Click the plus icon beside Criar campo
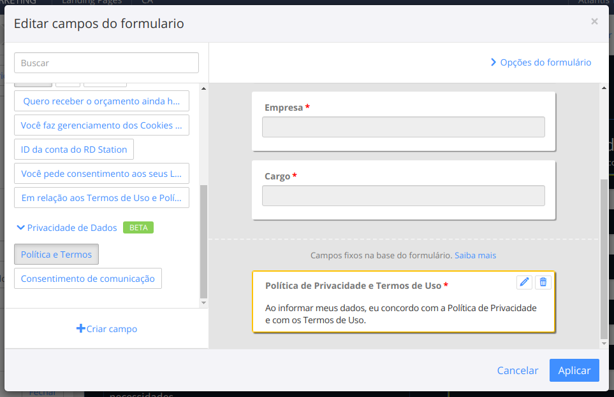Viewport: 614px width, 397px height. (x=81, y=329)
